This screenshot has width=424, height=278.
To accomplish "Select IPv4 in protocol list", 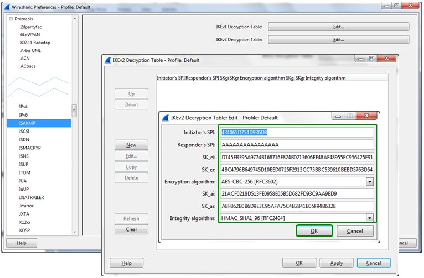I will pos(23,107).
